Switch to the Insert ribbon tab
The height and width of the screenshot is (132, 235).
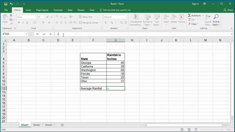click(28, 10)
